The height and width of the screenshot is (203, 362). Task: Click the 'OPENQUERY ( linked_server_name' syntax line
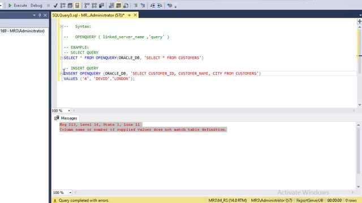(x=117, y=37)
